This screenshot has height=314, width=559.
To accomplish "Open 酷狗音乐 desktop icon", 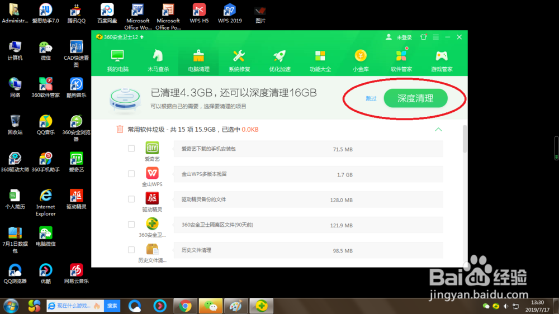I will 76,88.
